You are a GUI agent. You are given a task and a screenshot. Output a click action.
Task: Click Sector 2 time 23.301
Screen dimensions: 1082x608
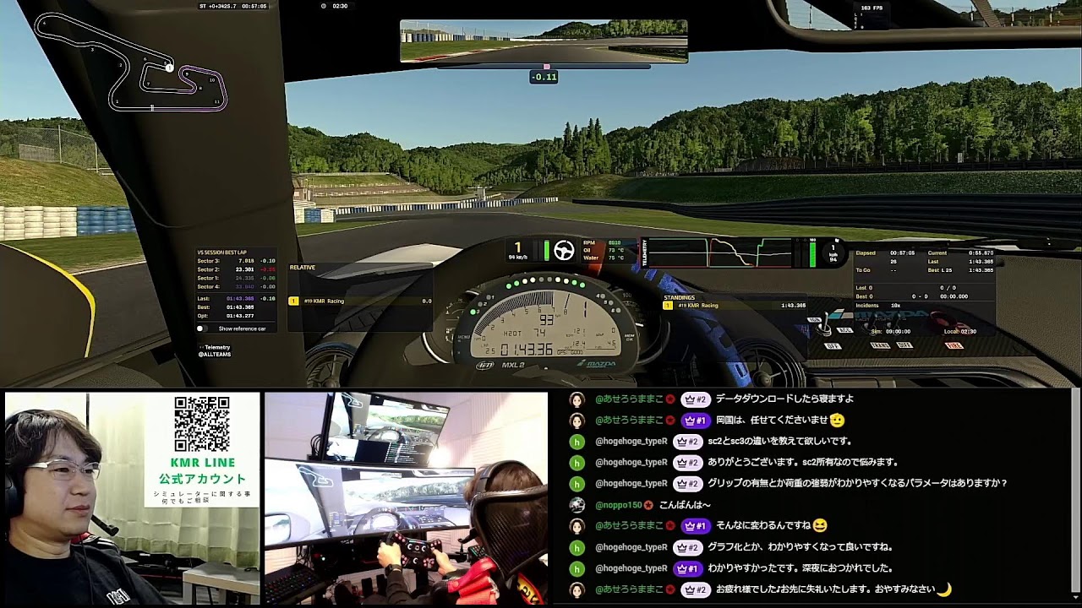click(x=244, y=269)
